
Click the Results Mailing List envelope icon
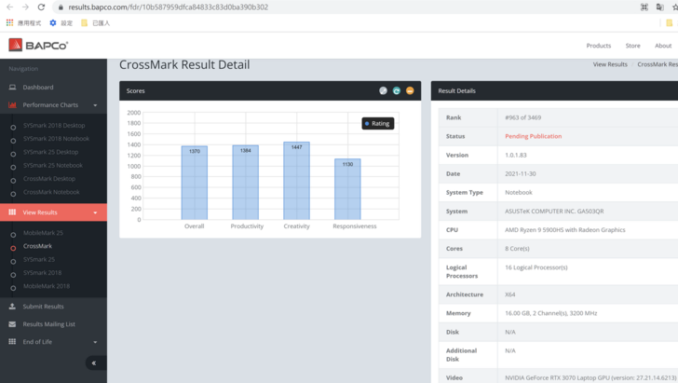12,323
